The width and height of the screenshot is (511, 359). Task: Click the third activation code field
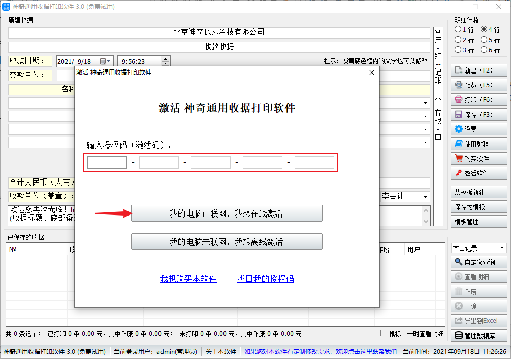click(211, 163)
